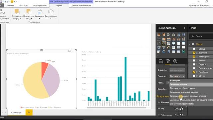Viewport: 213px width, 120px height.
Task: Check the Подкатегория field
Action: pyautogui.click(x=194, y=68)
